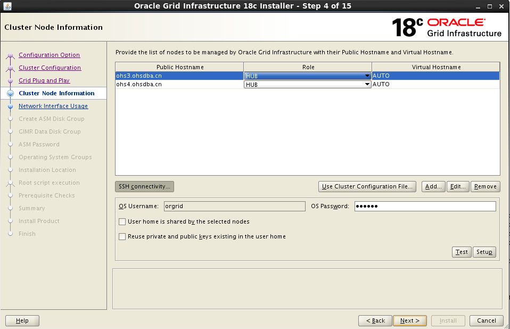Image resolution: width=510 pixels, height=329 pixels.
Task: Test SSH connectivity
Action: [462, 252]
